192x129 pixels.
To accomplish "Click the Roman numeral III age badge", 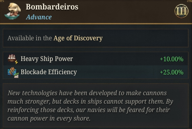I will (182, 11).
